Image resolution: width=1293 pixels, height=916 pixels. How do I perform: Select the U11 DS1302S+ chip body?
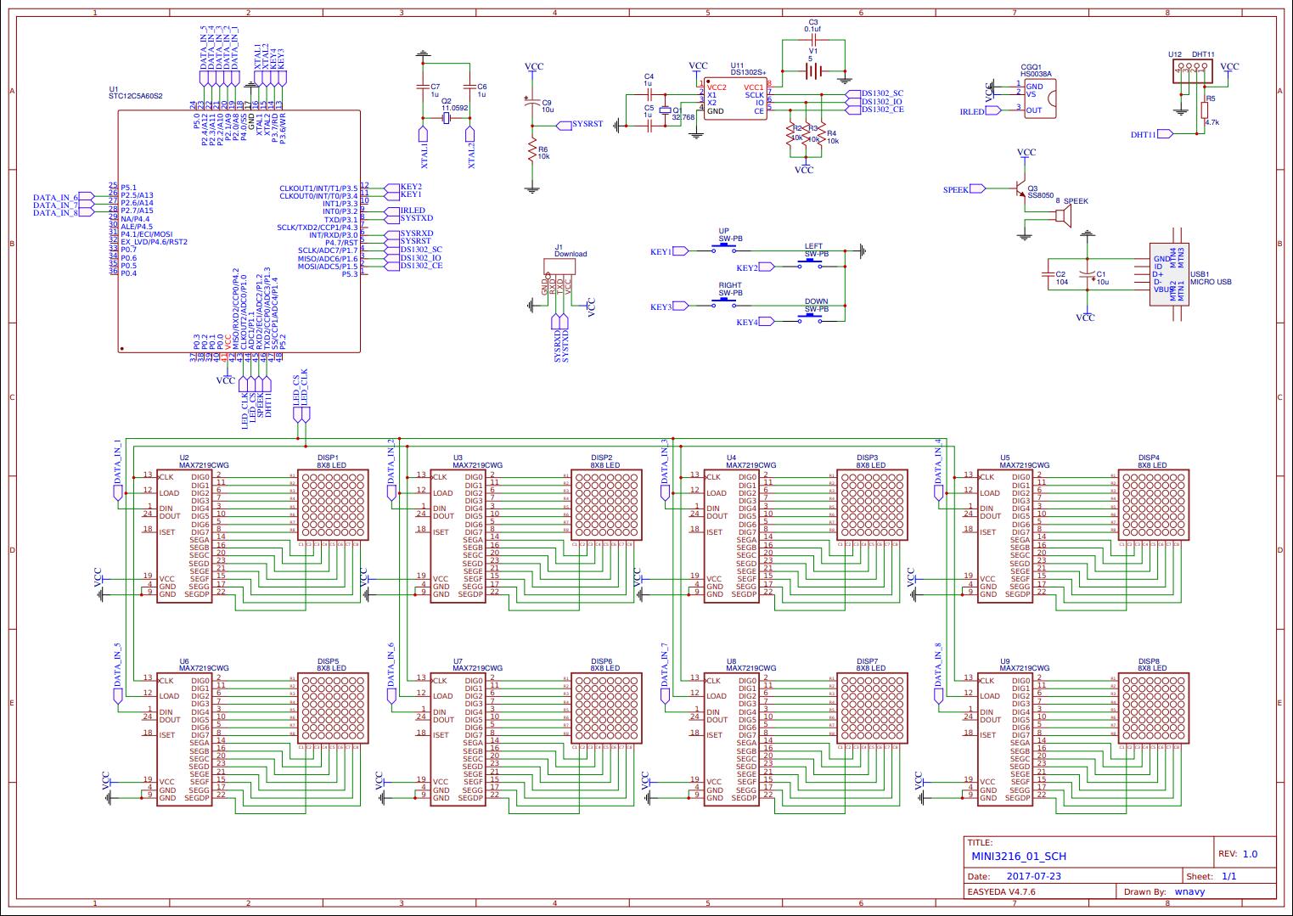coord(734,98)
